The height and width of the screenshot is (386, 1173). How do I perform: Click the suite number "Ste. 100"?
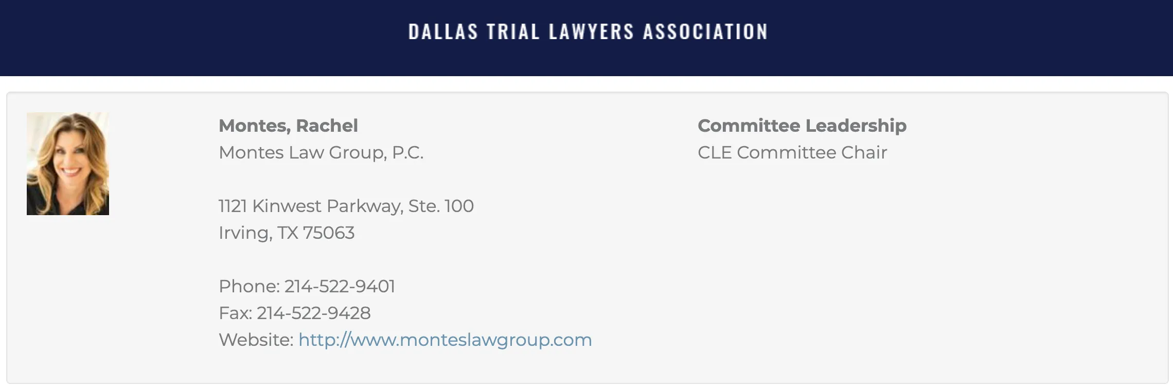pos(441,206)
